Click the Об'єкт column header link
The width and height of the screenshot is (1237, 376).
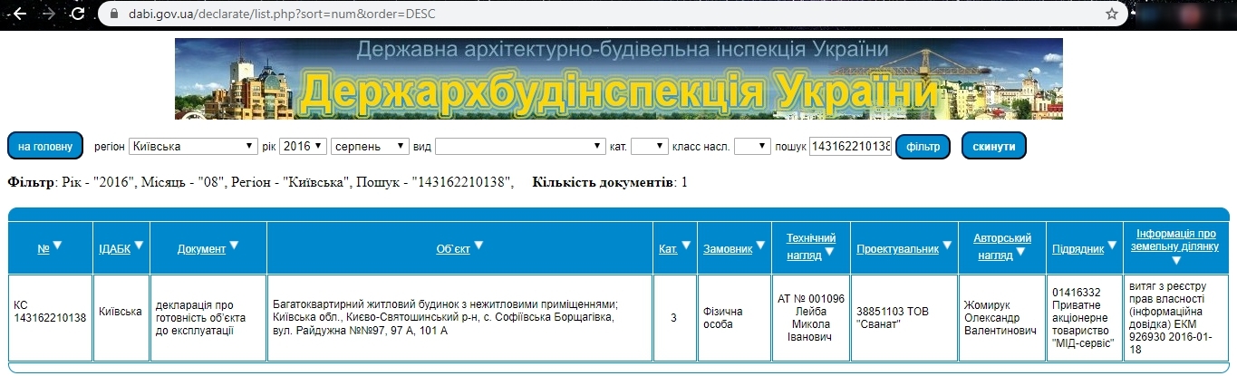453,249
